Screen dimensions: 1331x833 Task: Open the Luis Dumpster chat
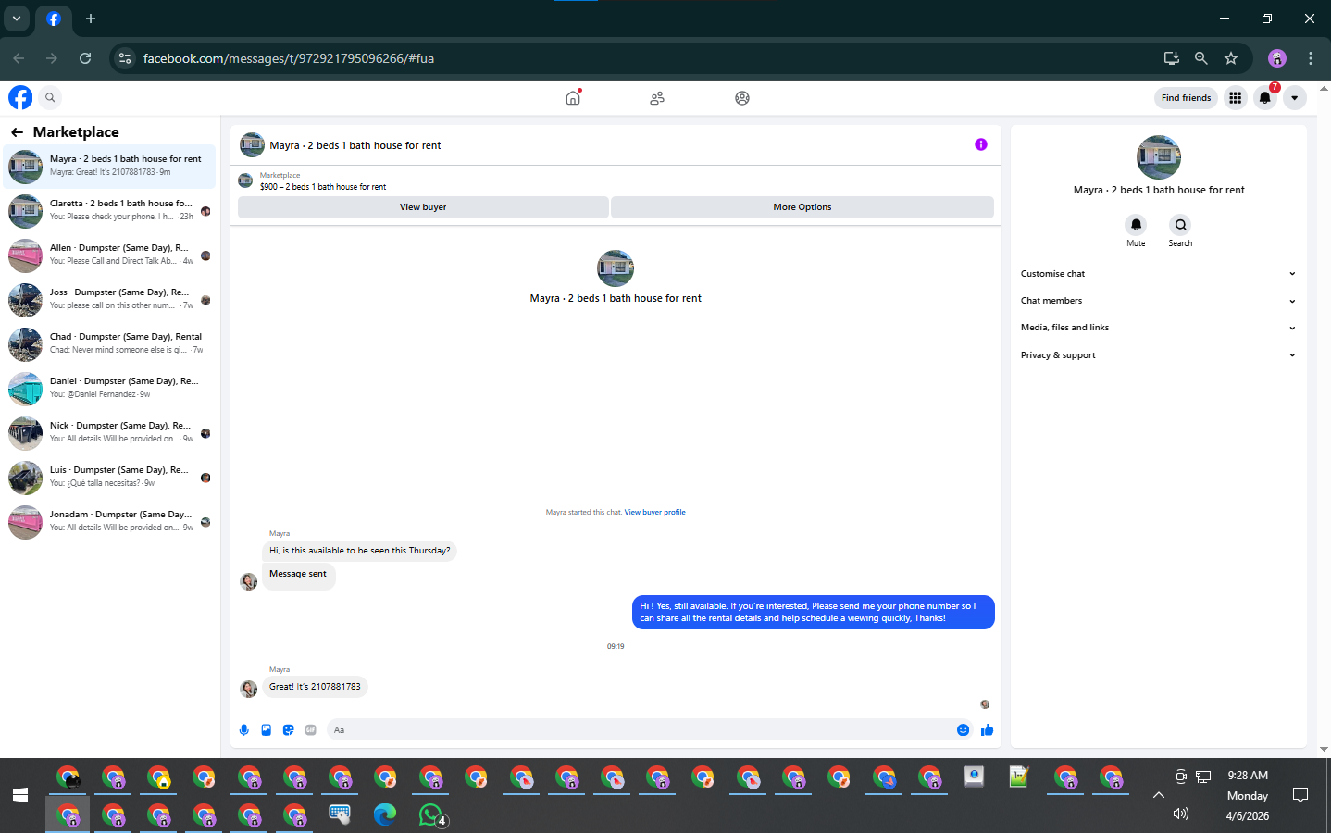click(x=110, y=478)
